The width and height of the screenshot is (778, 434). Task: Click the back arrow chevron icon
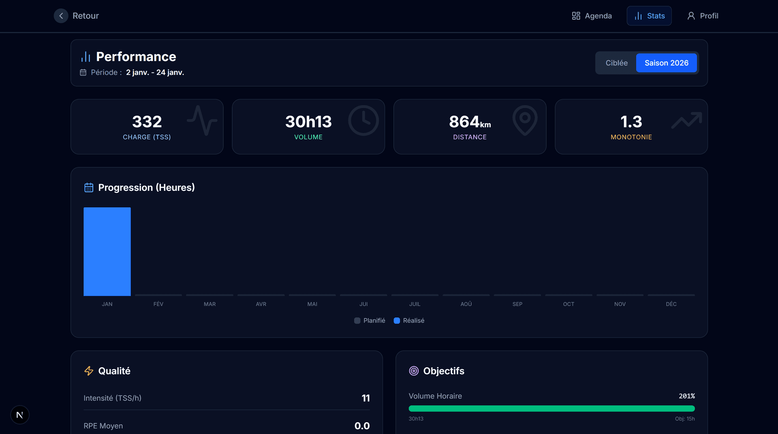[x=61, y=16]
